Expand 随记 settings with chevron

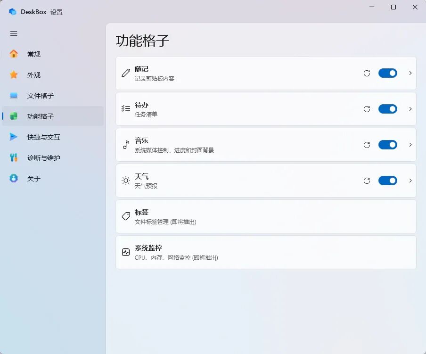(x=410, y=73)
